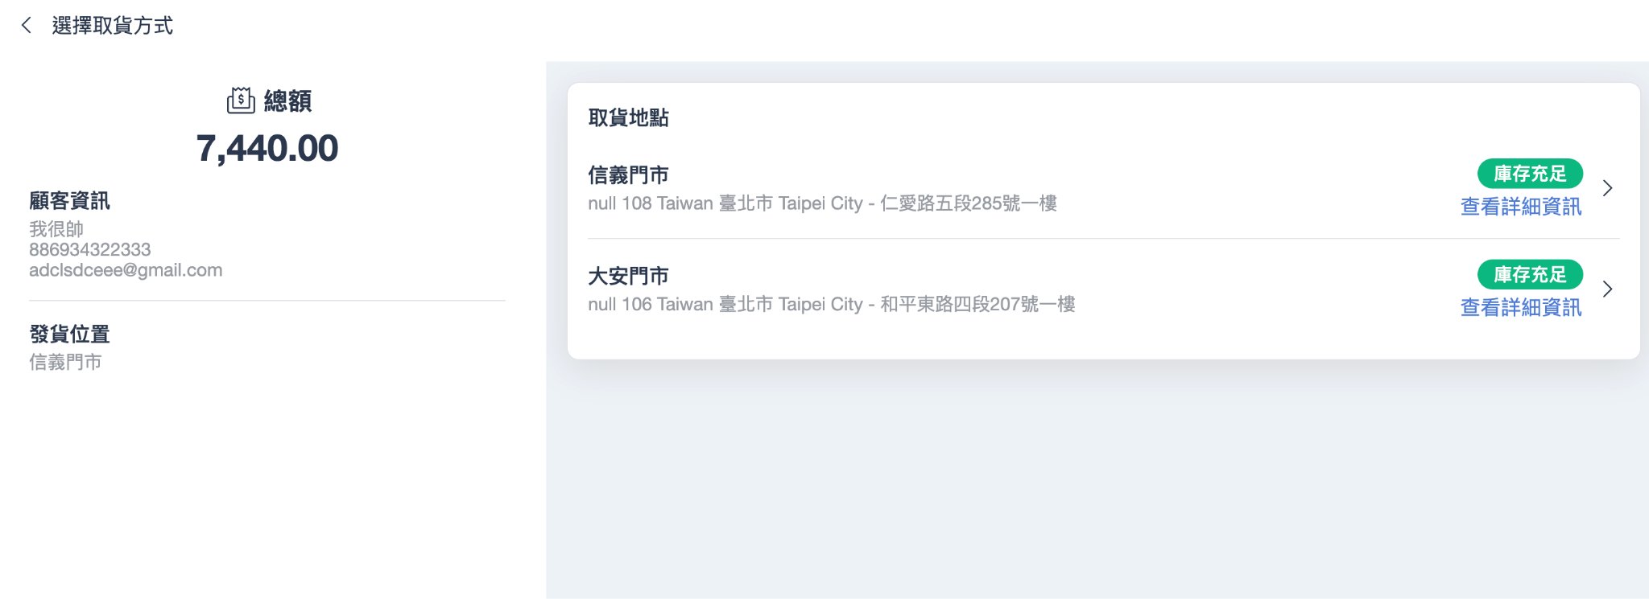Select 大安門市 pickup location name
Viewport: 1649px width, 599px height.
point(628,276)
